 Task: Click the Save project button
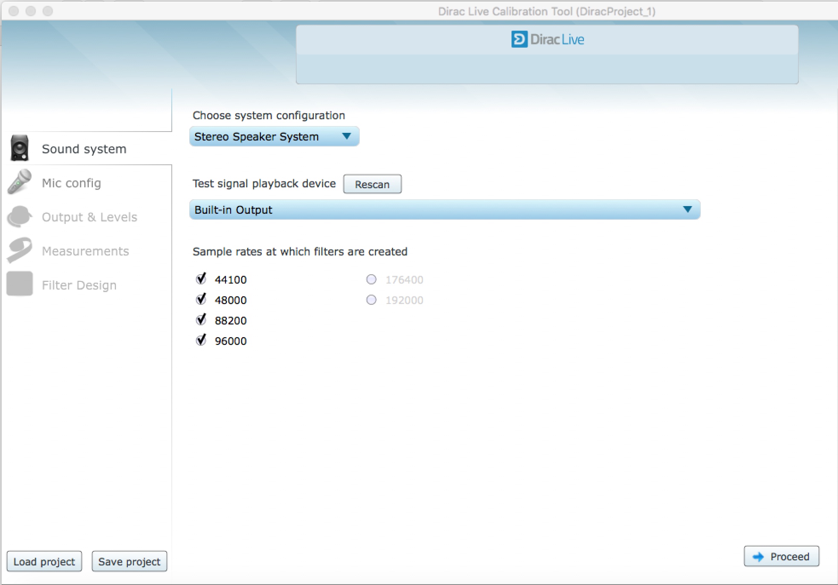129,562
